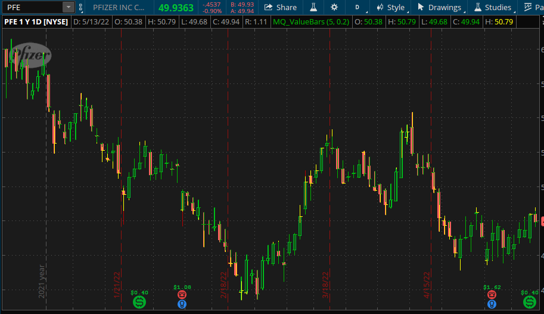Click the Share button
The height and width of the screenshot is (314, 544).
tap(280, 7)
